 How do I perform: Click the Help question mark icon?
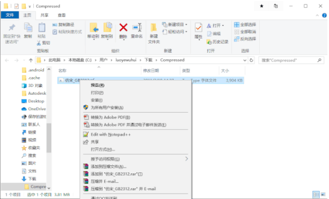325,15
